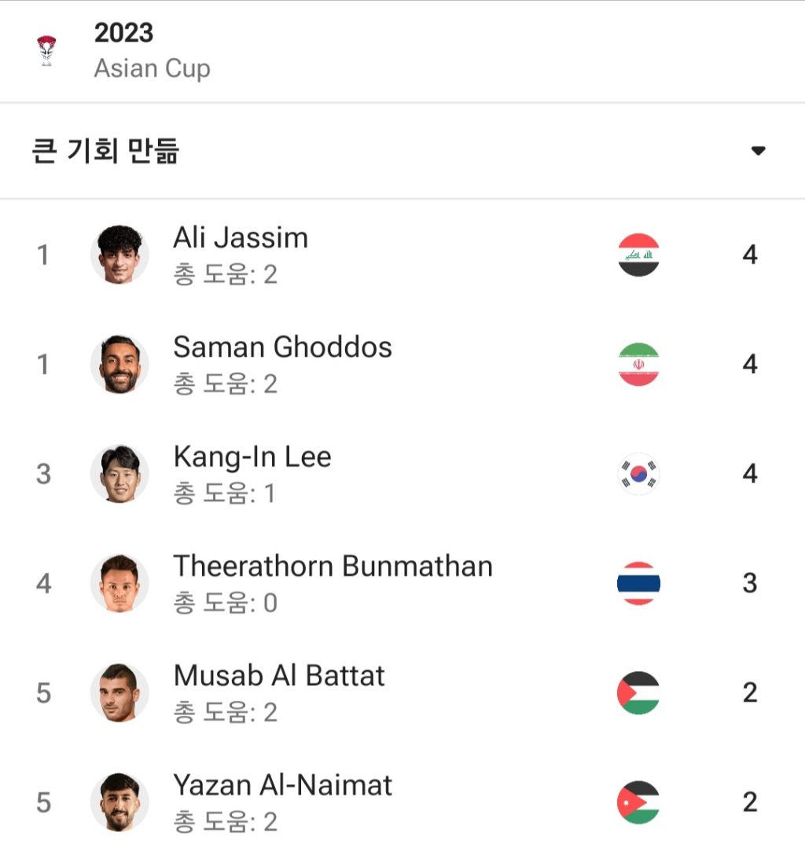The image size is (805, 858).
Task: Click the 2023 Asian Cup title
Action: click(x=152, y=50)
